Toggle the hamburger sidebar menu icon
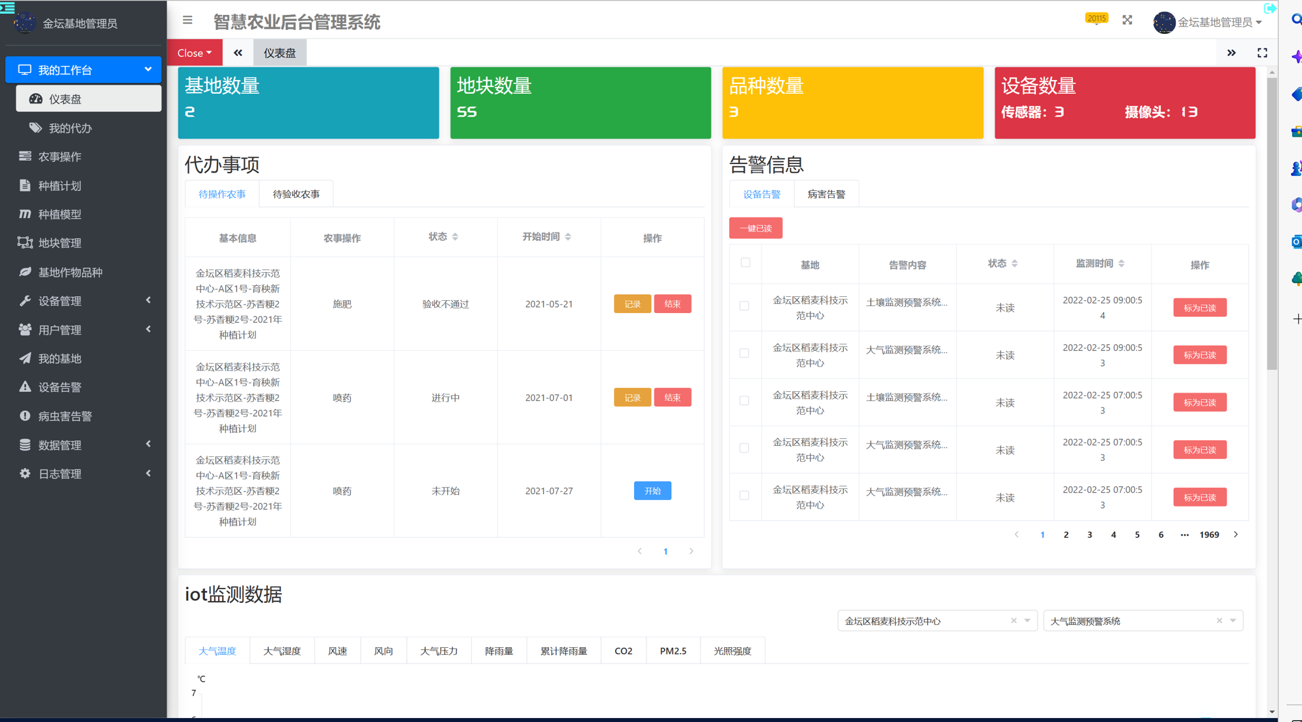 point(187,20)
